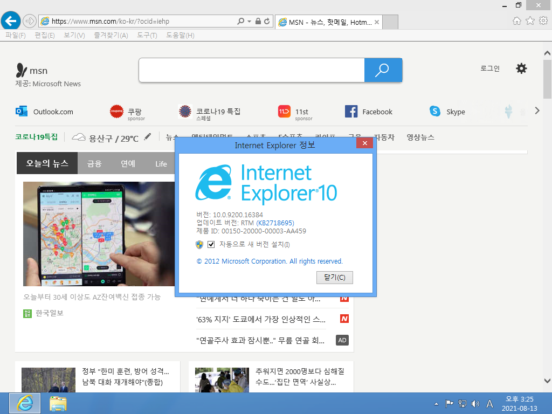Open the 쿠팡 sponsor shortcut
552x414 pixels.
(127, 113)
